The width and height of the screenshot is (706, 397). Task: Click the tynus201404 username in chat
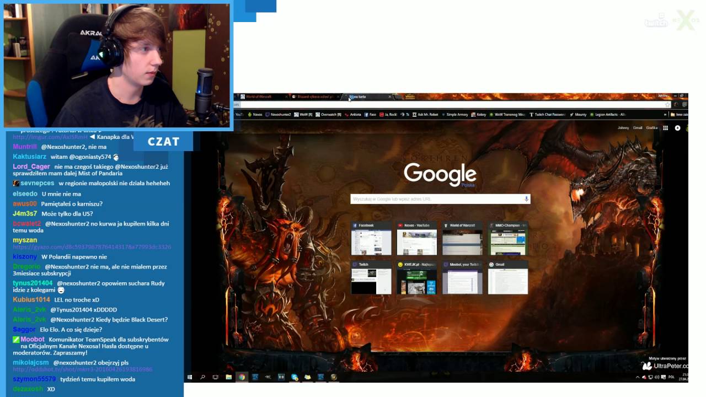click(33, 283)
